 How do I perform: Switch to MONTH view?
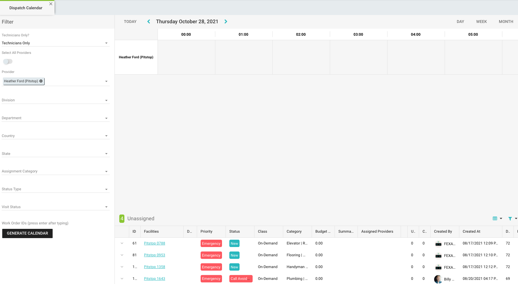coord(506,22)
